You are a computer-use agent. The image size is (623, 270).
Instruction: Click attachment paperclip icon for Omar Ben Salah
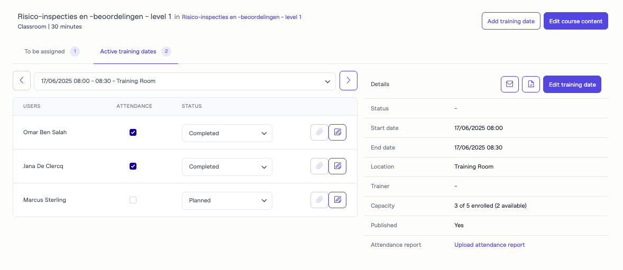(319, 133)
